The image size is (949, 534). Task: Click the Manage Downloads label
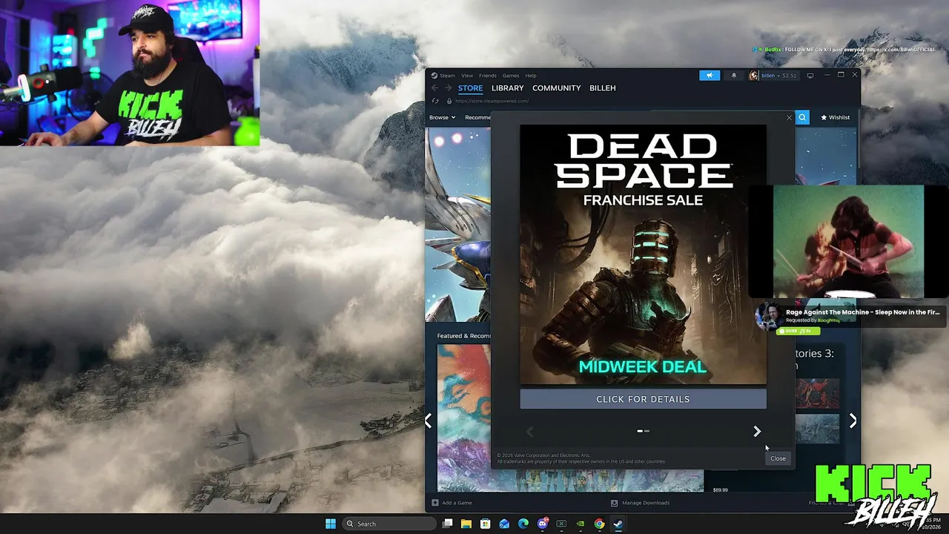(x=646, y=503)
